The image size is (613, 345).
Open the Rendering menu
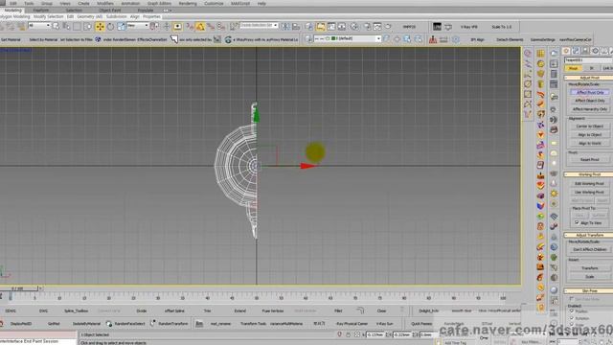coord(188,3)
